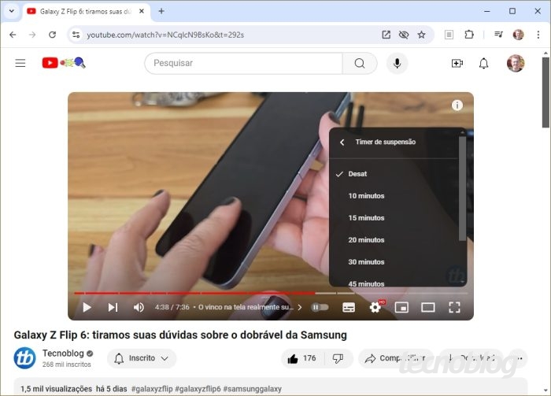
Task: Click the video progress bar
Action: tap(271, 293)
